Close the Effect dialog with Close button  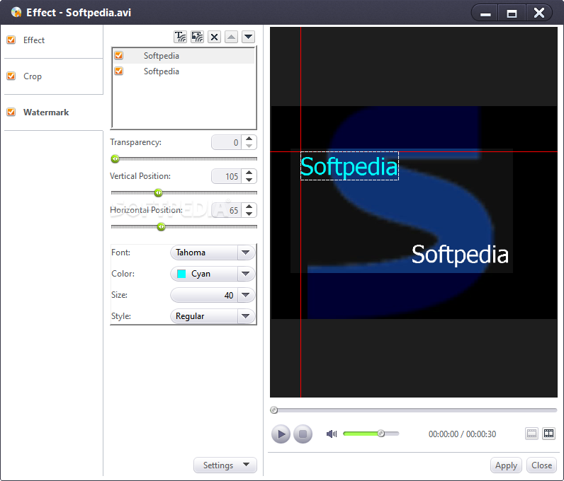click(x=542, y=465)
